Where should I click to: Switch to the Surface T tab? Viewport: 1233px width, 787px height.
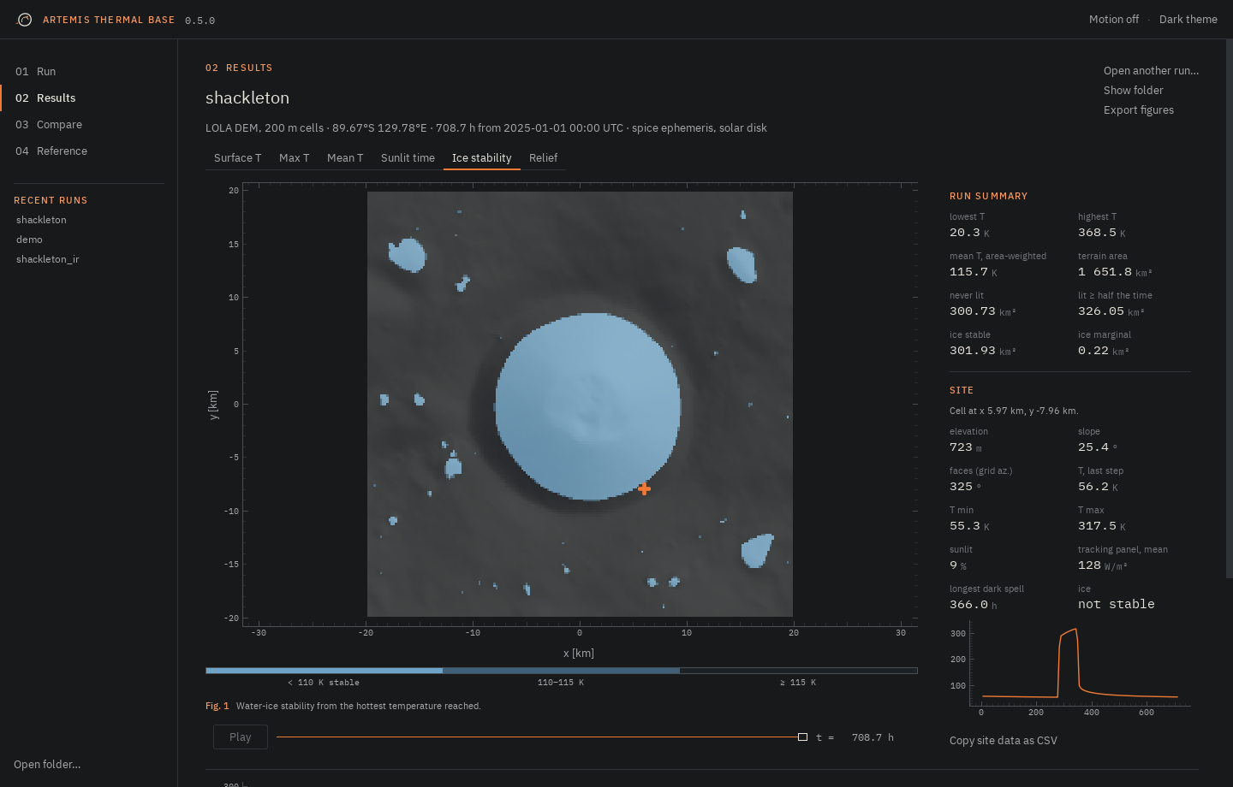coord(237,157)
